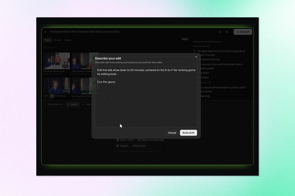The image size is (295, 196).
Task: Focus the edit instructions text area
Action: pos(146,97)
